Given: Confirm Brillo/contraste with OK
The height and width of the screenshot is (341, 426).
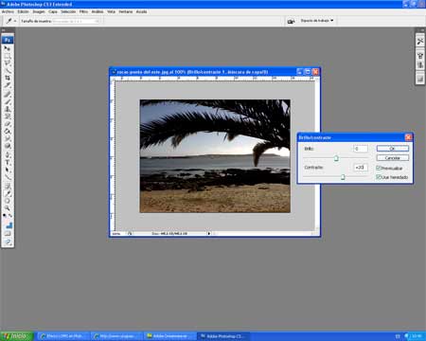Looking at the screenshot, I should (392, 149).
